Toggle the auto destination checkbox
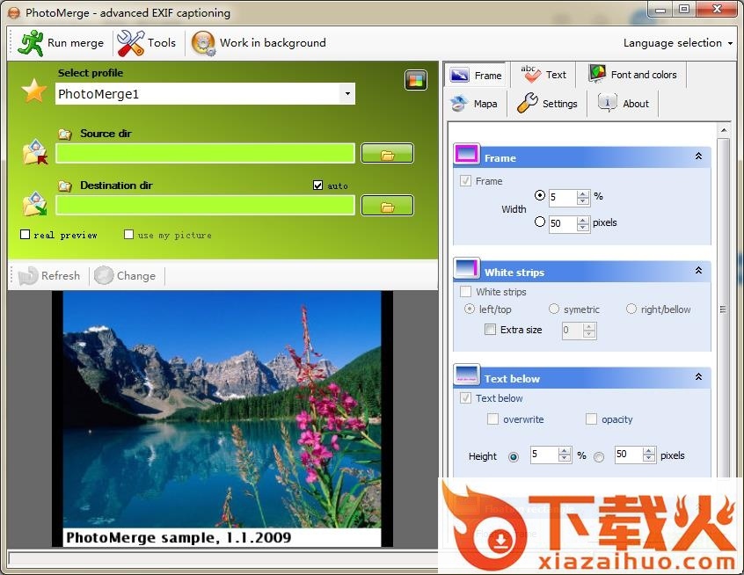The image size is (744, 575). point(317,185)
